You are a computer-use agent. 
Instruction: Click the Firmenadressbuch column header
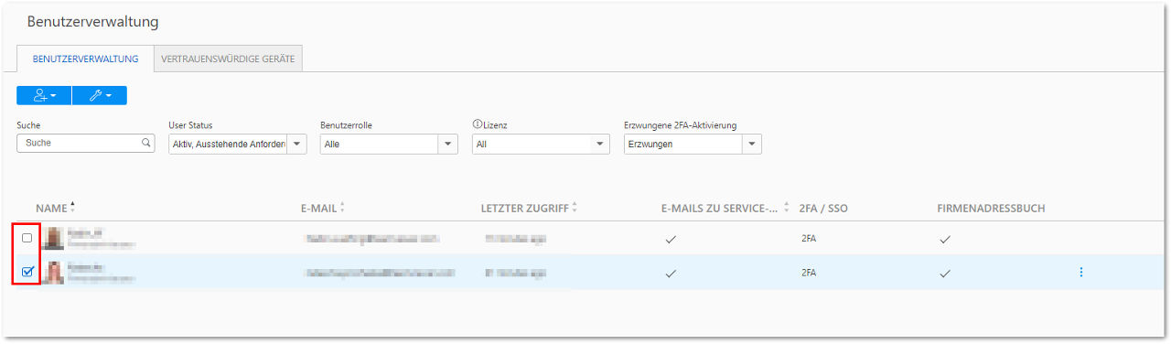pos(991,209)
